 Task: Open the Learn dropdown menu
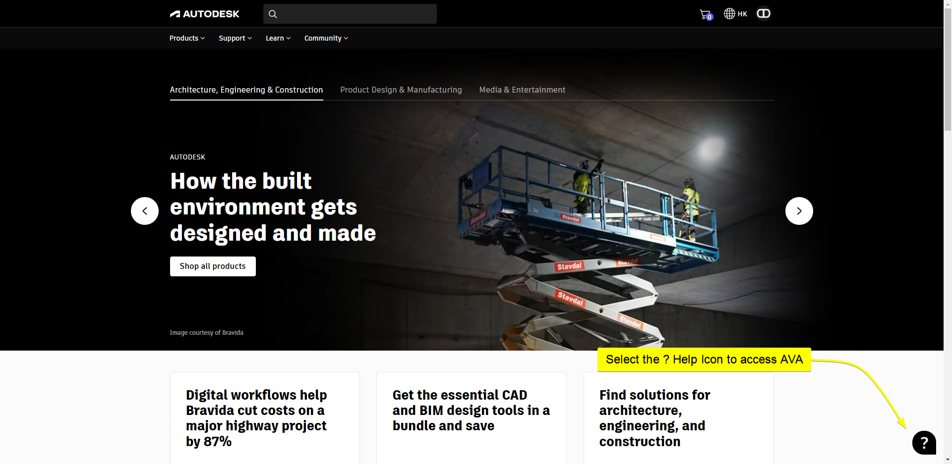click(278, 38)
